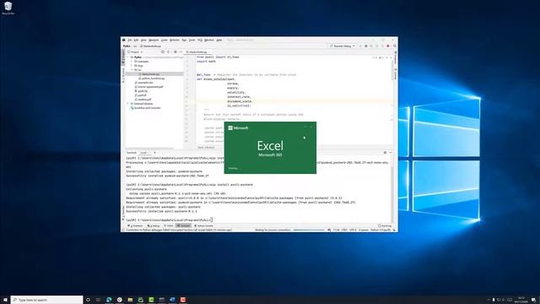Click the debug bug icon in toolbar
540x304 pixels.
(x=365, y=46)
